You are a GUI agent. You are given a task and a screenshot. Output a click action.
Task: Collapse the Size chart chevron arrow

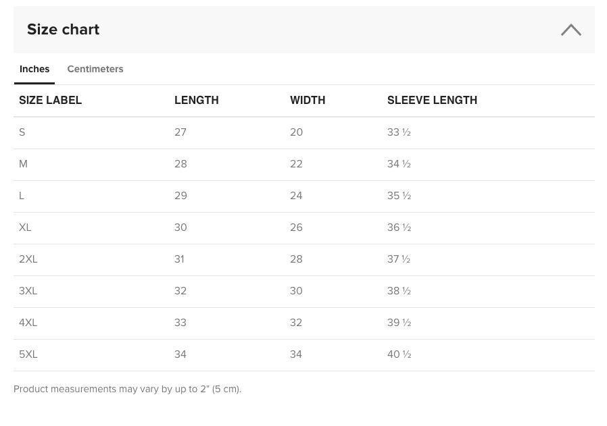tap(570, 30)
